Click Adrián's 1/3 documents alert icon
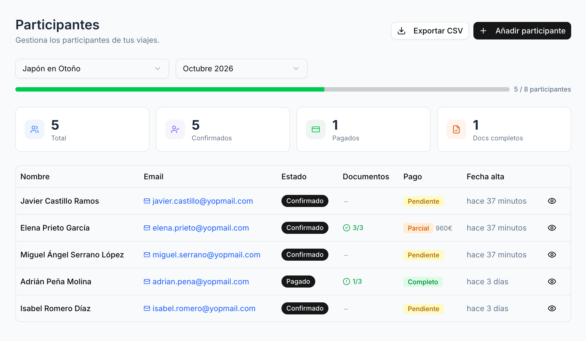Screen dimensions: 586x341 347,282
